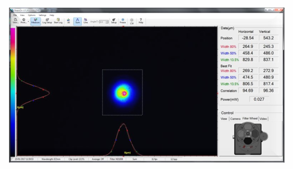Screen dimensions: 293x169
Task: Click the filter wheel side gear
Action: point(264,136)
